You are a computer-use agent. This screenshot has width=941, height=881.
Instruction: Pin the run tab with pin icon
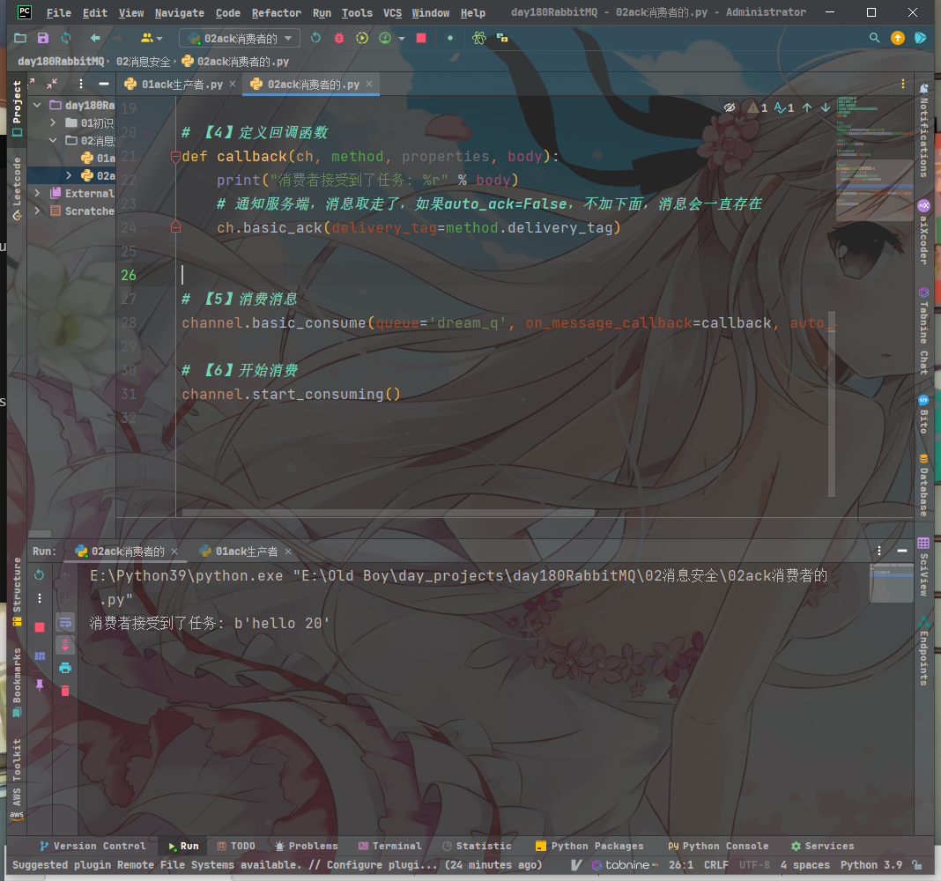40,685
